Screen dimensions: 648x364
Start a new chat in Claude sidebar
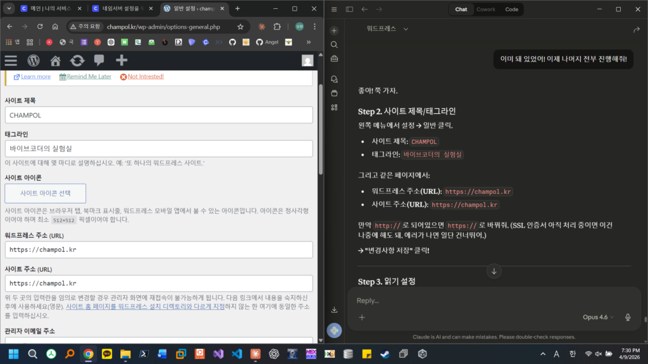coord(334,30)
